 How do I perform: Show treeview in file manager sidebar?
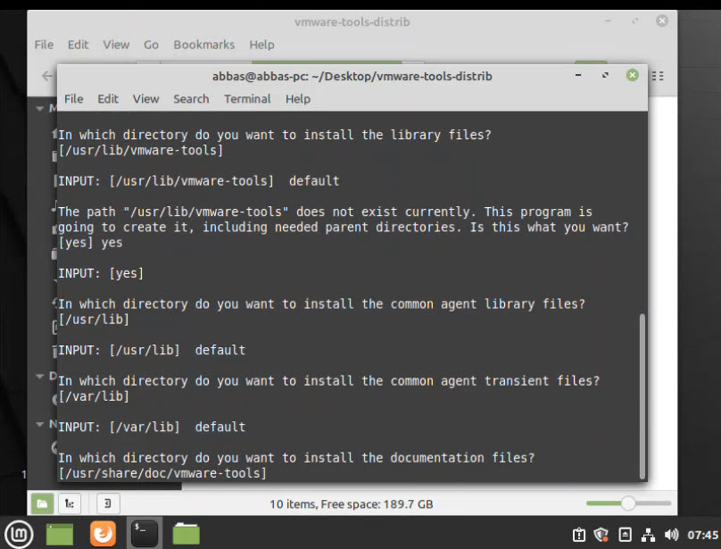click(x=70, y=503)
